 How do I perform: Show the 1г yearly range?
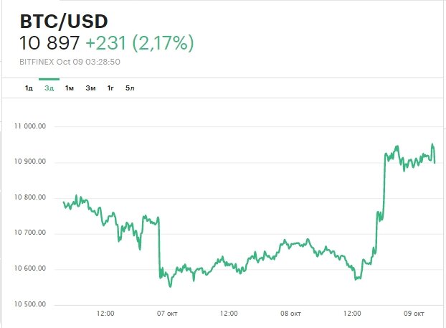pos(110,88)
